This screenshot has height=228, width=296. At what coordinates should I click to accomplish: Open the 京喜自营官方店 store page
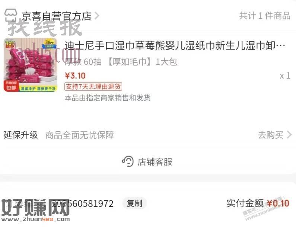57,16
